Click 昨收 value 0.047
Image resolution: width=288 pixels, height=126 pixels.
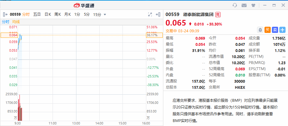240,44
